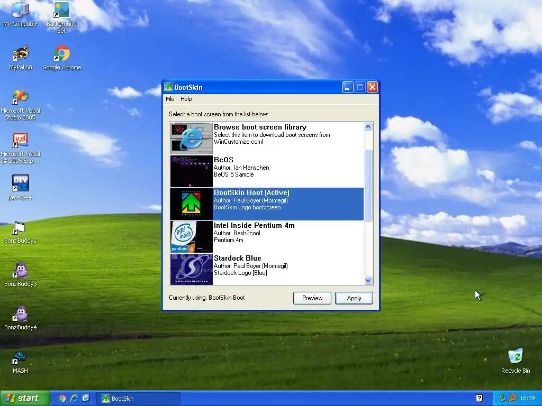This screenshot has width=542, height=406.
Task: Select the MyPal 68 desktop icon
Action: [21, 58]
